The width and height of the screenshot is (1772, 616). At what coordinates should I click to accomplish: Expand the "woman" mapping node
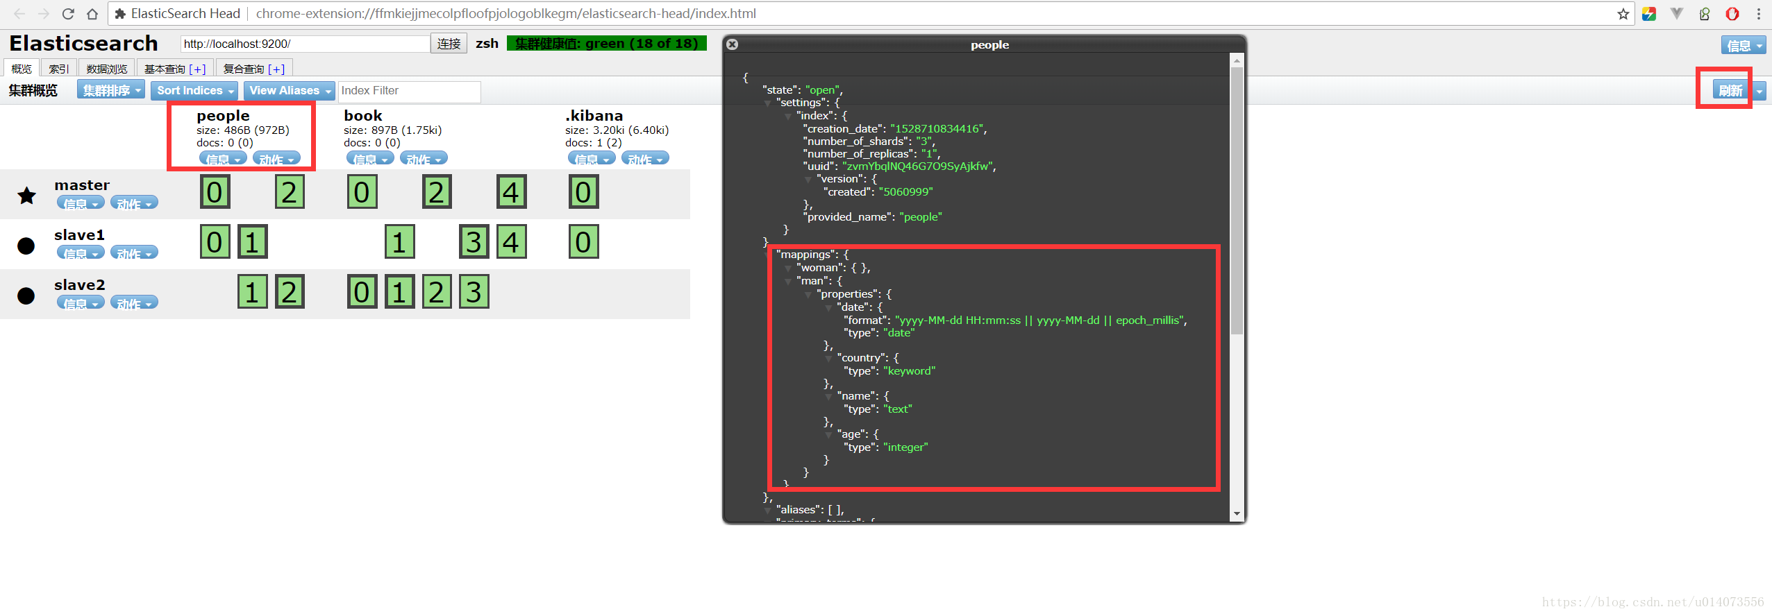pos(787,268)
